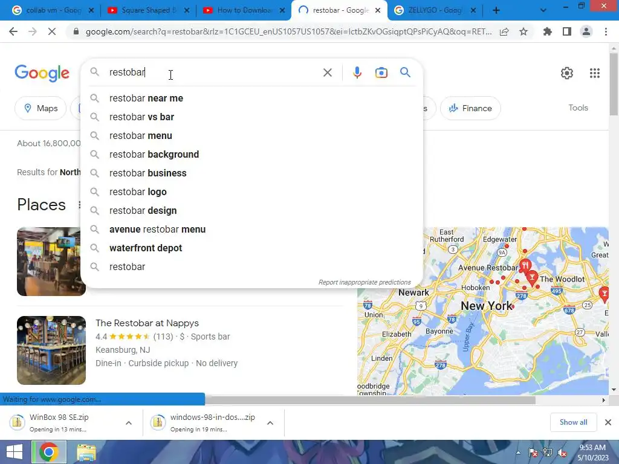This screenshot has width=619, height=464.
Task: Start voice search with the microphone
Action: pos(357,72)
